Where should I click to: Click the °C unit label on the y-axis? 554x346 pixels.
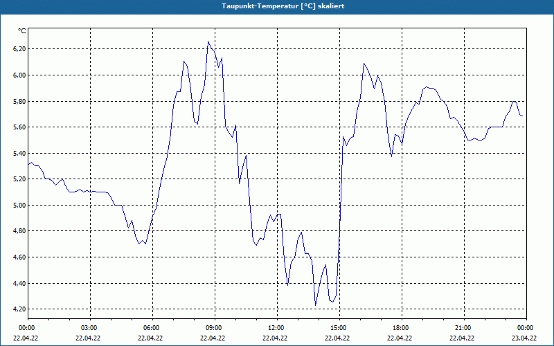pos(22,31)
